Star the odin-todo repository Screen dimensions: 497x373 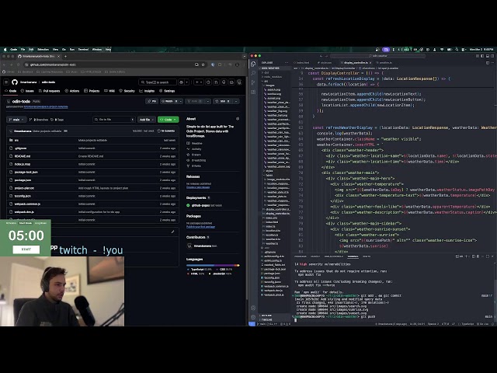[x=223, y=101]
